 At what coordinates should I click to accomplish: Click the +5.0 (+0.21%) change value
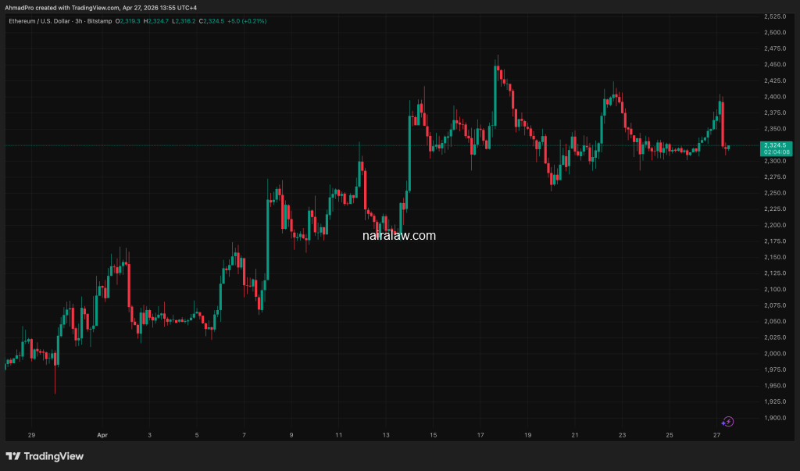[247, 21]
